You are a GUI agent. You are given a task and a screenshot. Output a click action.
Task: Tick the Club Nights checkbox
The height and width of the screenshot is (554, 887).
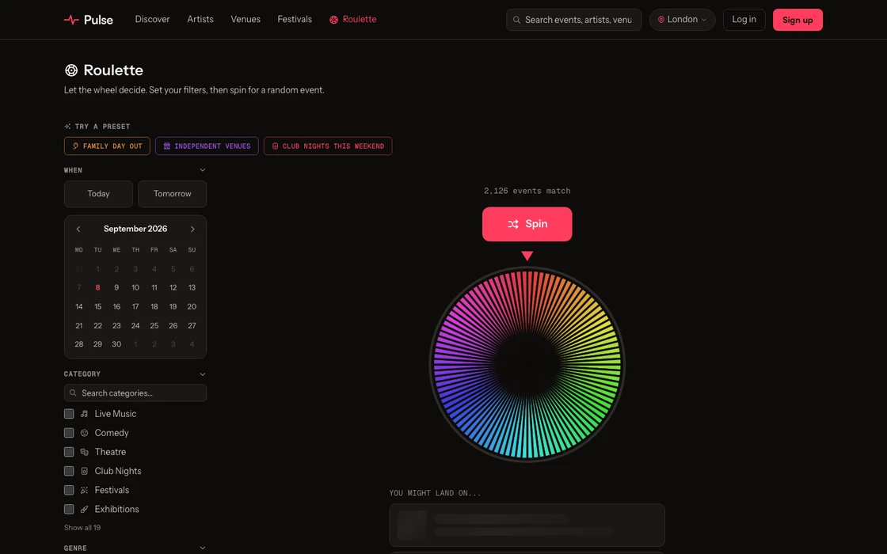tap(69, 471)
